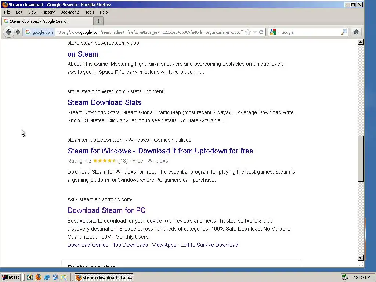Click the Outlook Express quick launch icon
376x282 pixels.
[x=55, y=278]
